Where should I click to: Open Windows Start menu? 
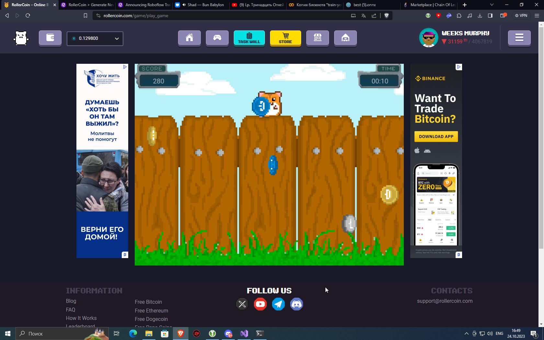[x=8, y=334]
